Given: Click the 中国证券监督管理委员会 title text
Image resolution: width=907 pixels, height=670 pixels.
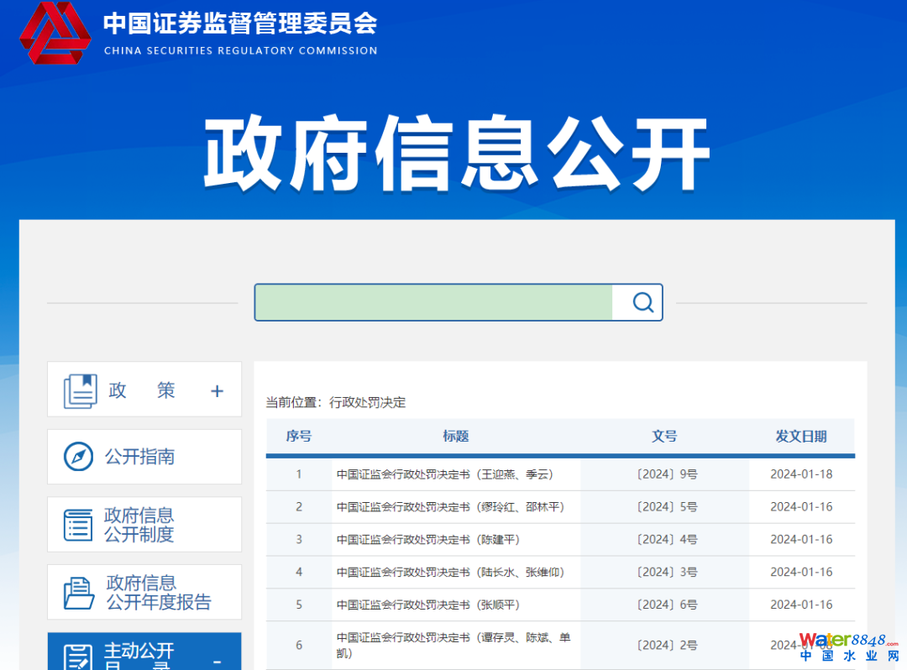Looking at the screenshot, I should [240, 23].
